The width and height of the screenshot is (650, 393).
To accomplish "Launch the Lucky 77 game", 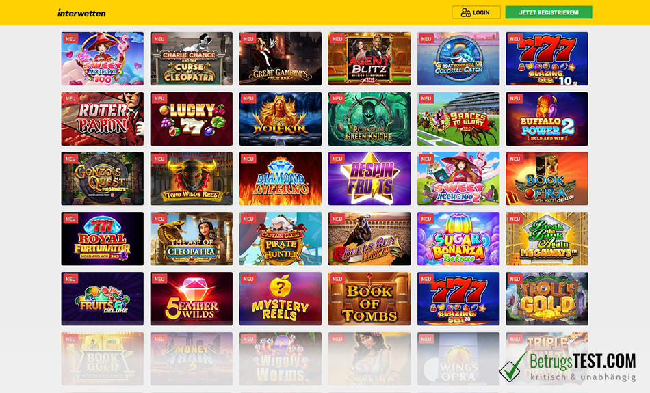I will 191,119.
